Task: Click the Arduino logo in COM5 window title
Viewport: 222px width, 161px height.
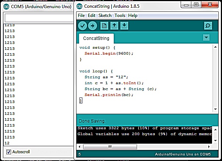Action: (6, 7)
